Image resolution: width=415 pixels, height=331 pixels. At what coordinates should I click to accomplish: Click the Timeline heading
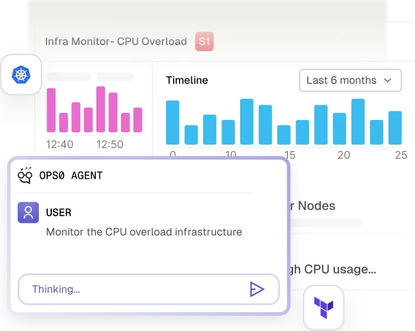point(187,81)
